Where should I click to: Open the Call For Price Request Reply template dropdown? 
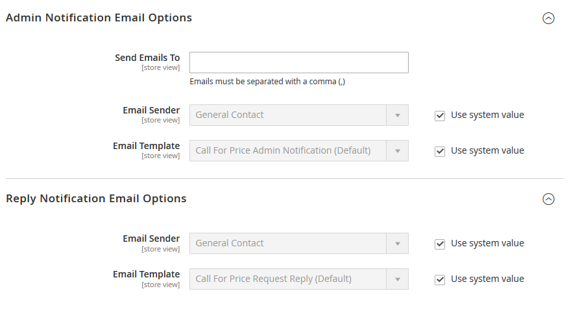(x=298, y=279)
